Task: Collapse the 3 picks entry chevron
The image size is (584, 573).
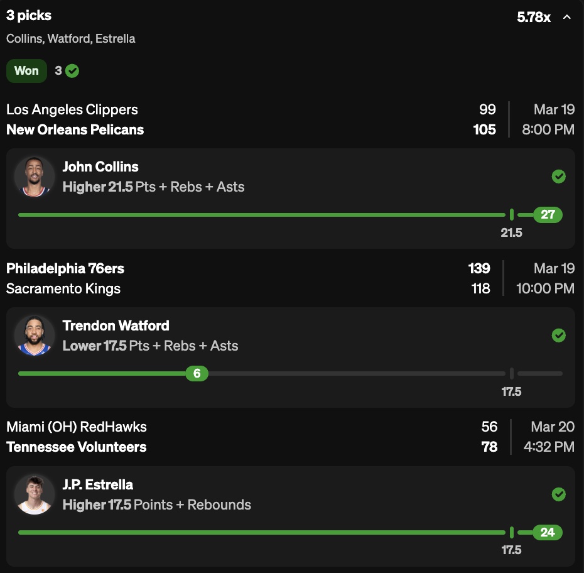Action: [x=567, y=18]
